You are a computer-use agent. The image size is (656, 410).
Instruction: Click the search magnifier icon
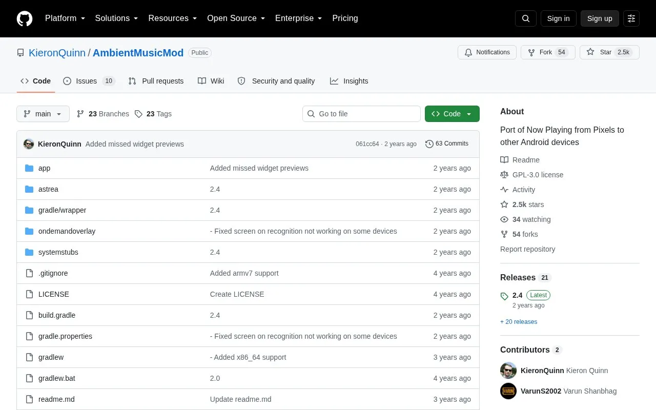coord(526,18)
